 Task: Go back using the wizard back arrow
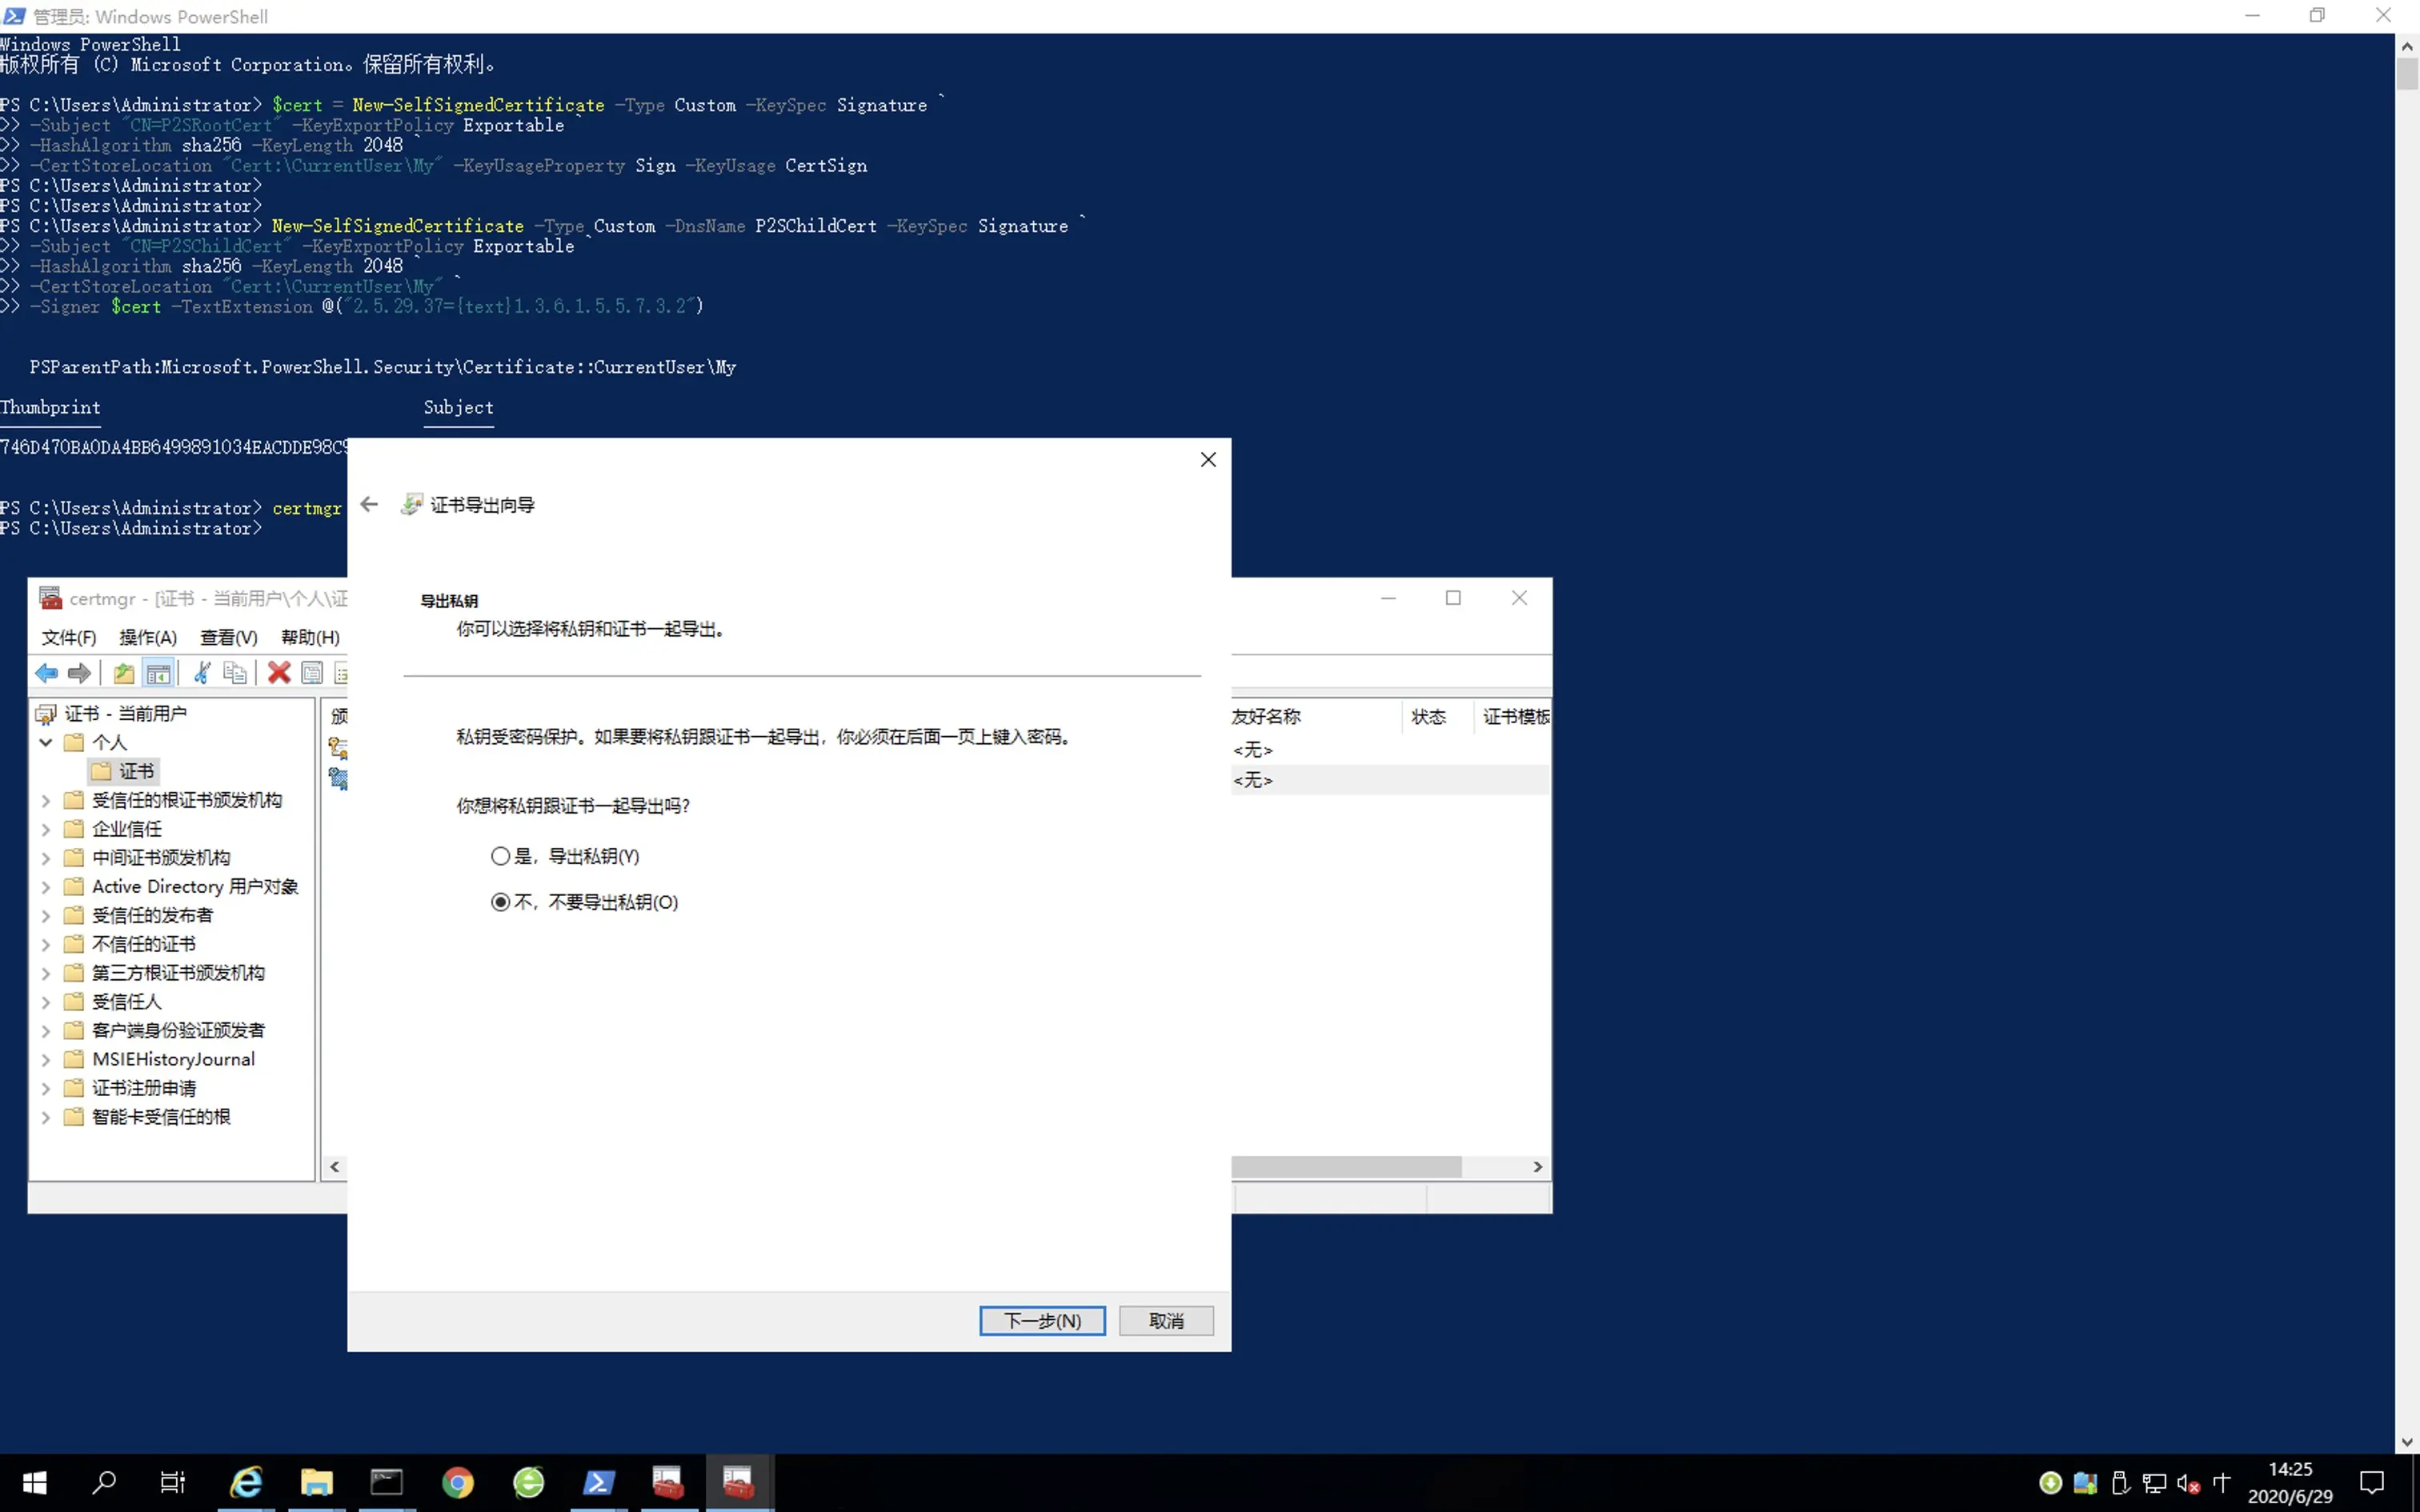click(369, 504)
